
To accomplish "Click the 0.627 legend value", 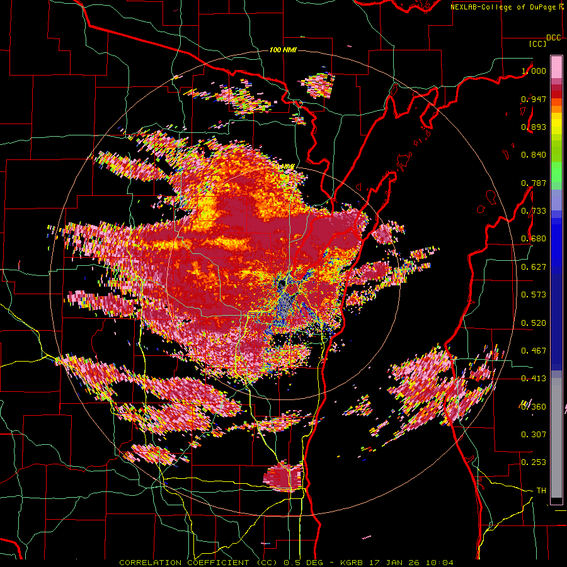I will [534, 267].
